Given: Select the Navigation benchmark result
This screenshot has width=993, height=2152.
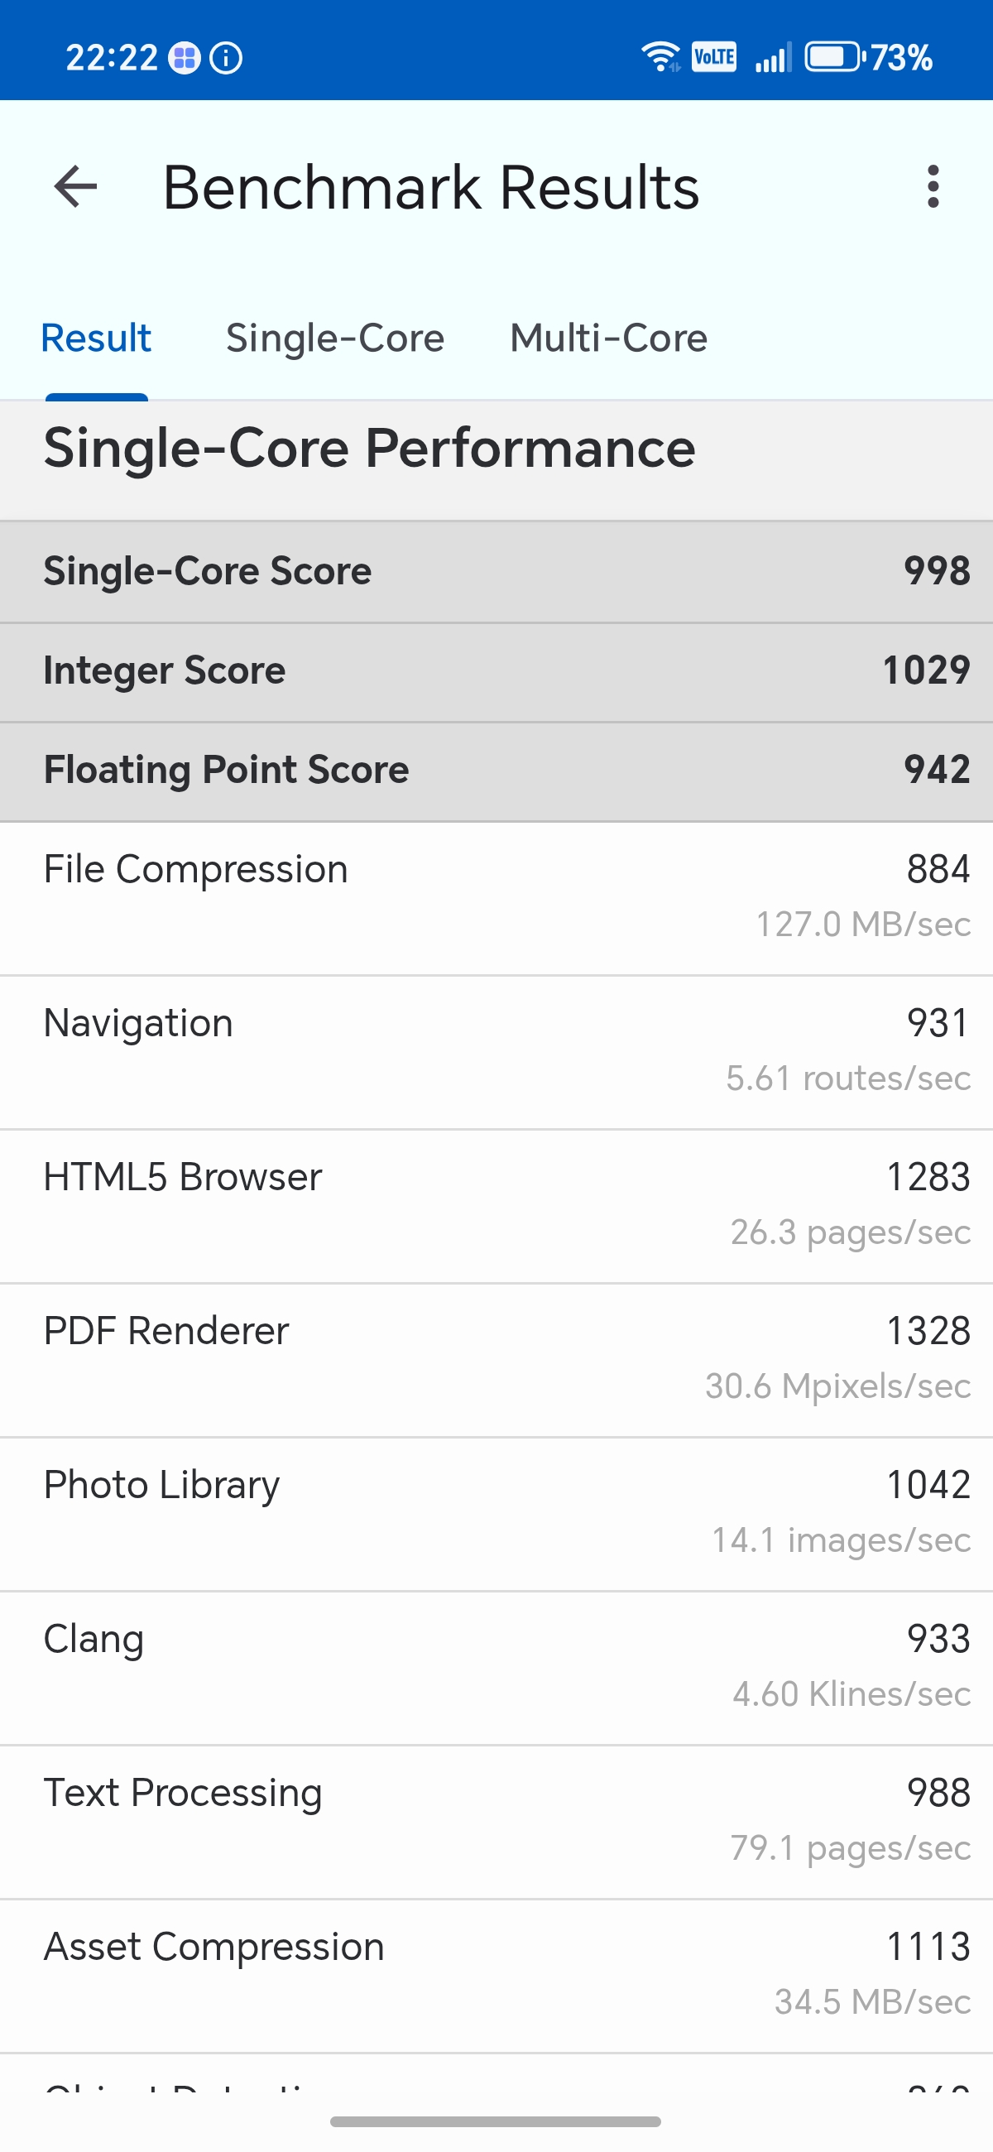Looking at the screenshot, I should click(496, 1051).
